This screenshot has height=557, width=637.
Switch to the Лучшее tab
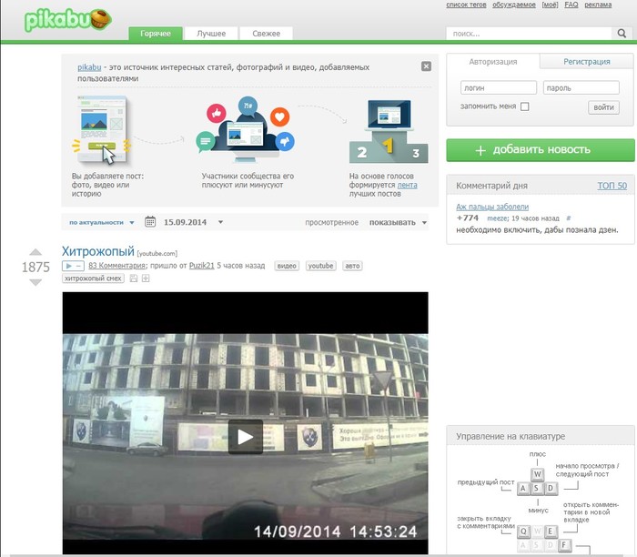[211, 34]
